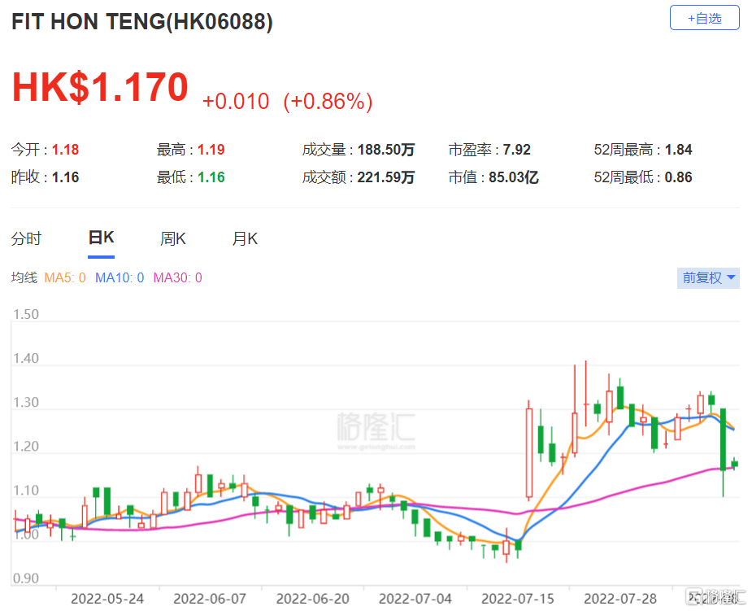Click the 1.50 price axis label
The image size is (752, 611).
pos(26,314)
